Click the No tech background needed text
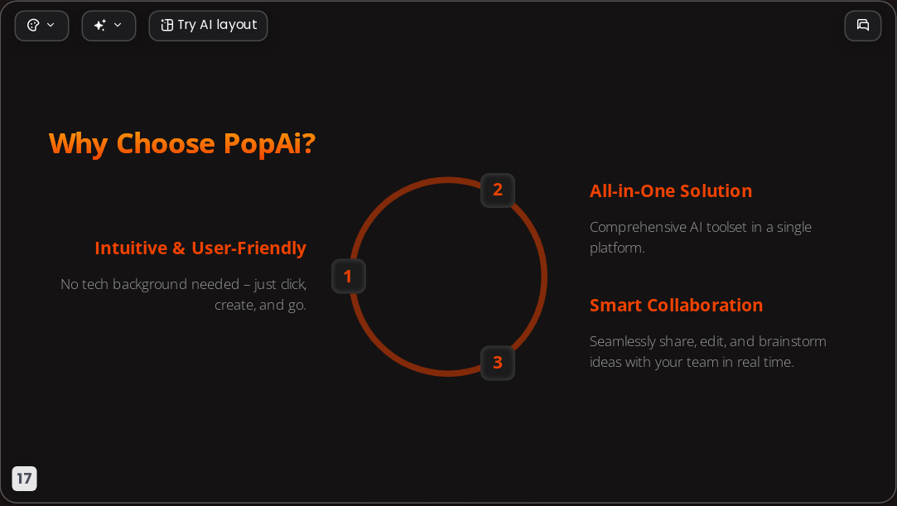897x506 pixels. [184, 295]
